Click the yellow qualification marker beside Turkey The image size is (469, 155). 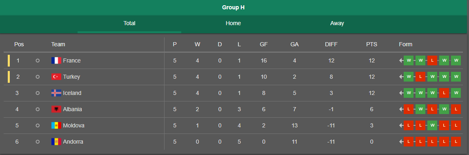click(9, 77)
